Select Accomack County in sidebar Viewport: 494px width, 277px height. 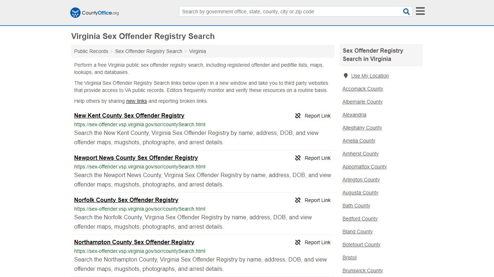363,89
